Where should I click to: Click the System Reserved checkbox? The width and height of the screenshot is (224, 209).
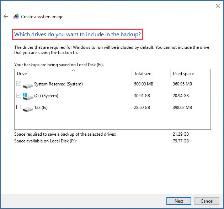coord(19,84)
